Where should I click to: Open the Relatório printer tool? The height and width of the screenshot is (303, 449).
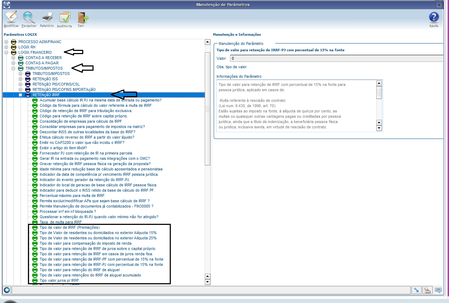click(x=47, y=19)
